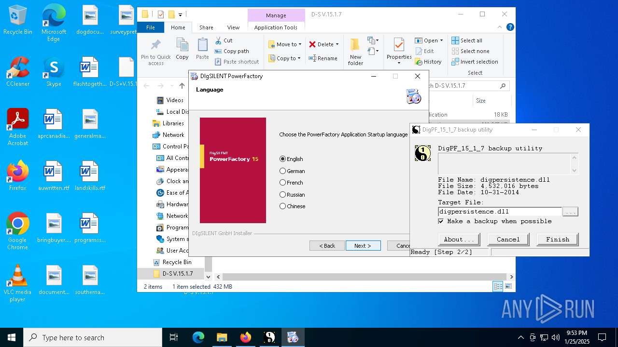
Task: Choose Russian as startup language
Action: pos(283,195)
